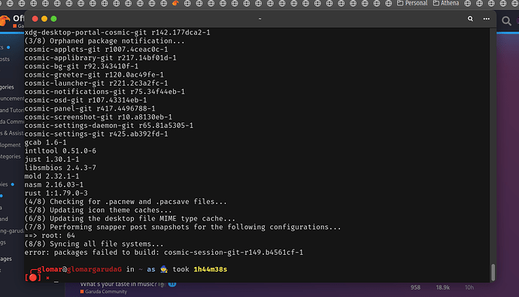
Task: Click the just 1.30.1-1 line
Action: pos(52,159)
